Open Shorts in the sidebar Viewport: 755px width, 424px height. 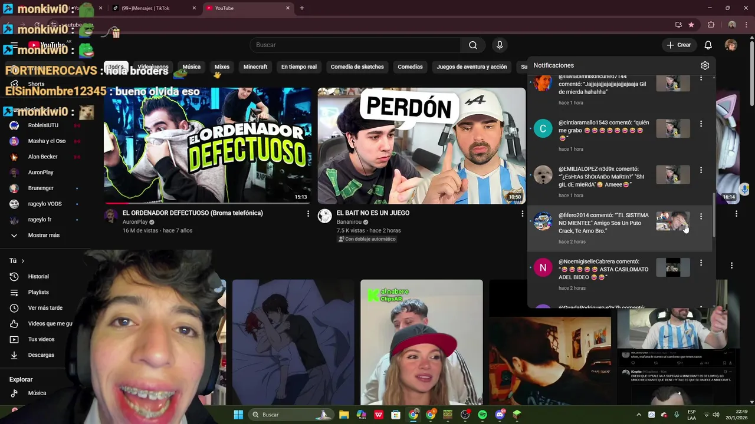pyautogui.click(x=36, y=84)
